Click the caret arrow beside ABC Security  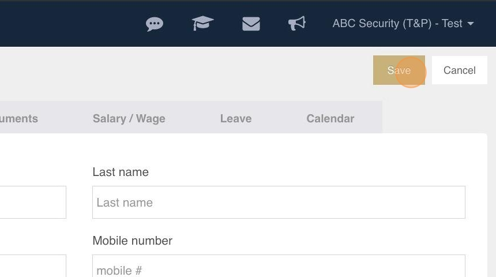(471, 24)
